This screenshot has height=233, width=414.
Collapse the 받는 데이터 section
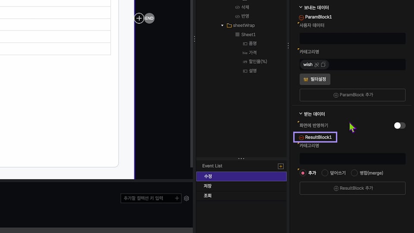(x=301, y=113)
